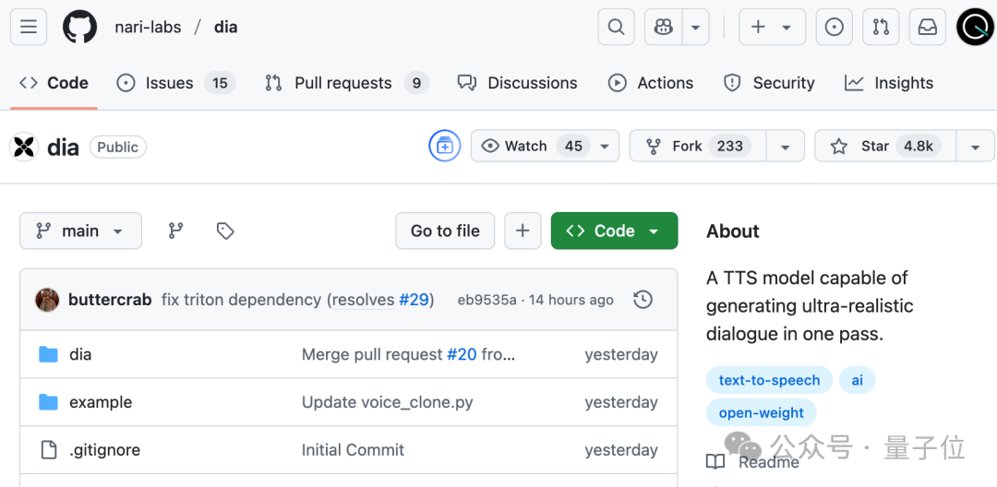The image size is (997, 487).
Task: View branches using the branch icon
Action: pyautogui.click(x=175, y=231)
